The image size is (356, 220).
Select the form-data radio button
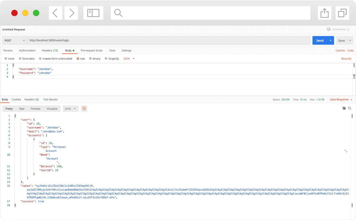coord(20,59)
